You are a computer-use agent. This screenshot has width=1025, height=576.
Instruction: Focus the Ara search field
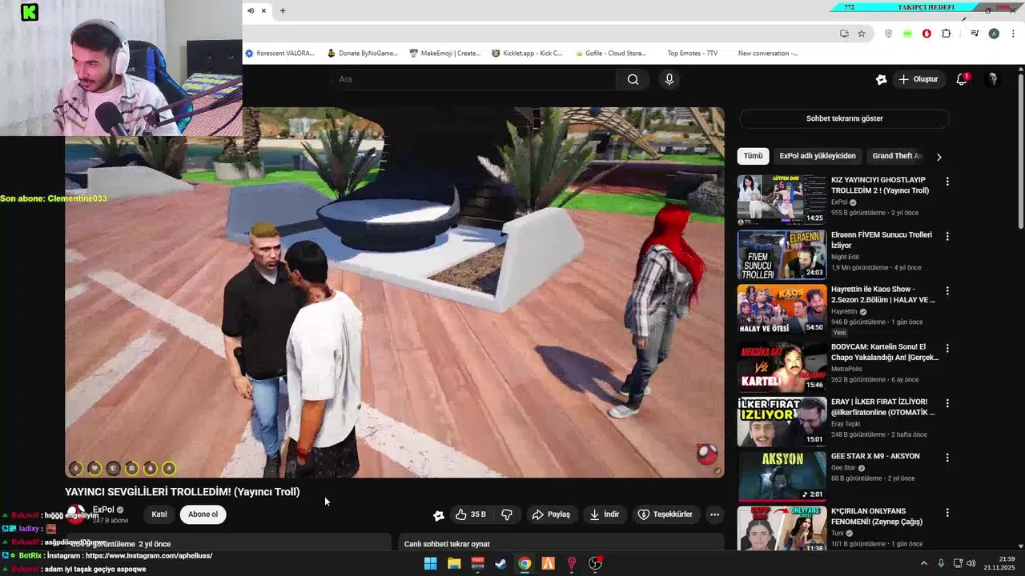[x=476, y=79]
